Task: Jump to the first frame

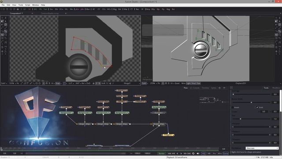Action: pos(169,153)
